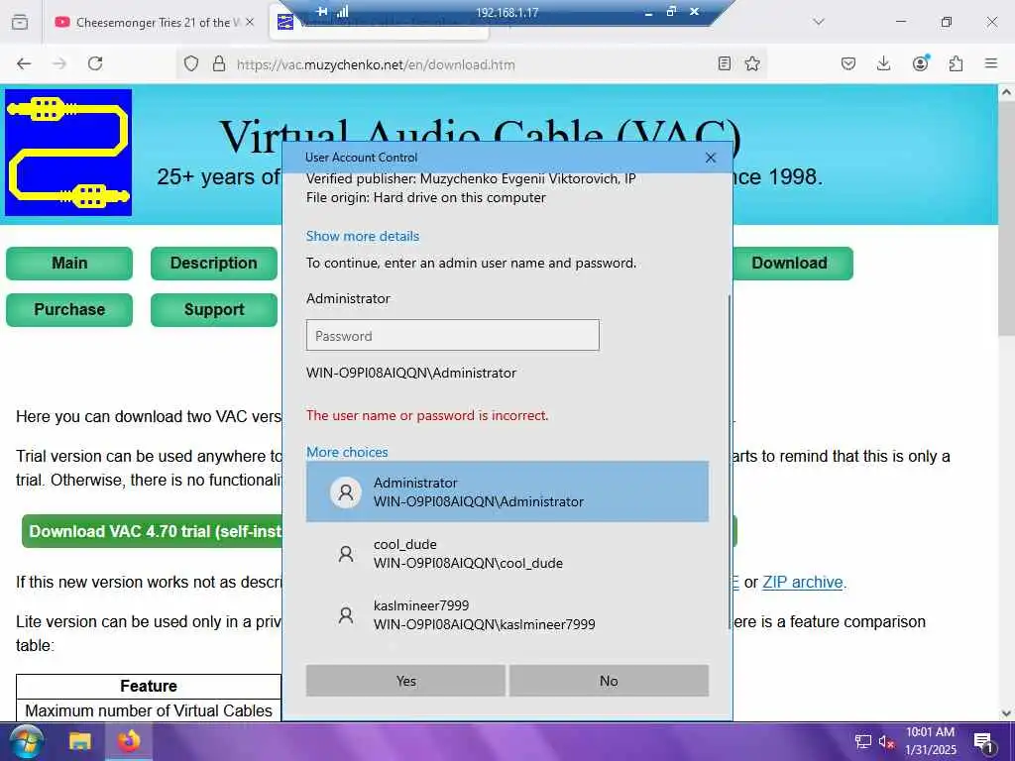The height and width of the screenshot is (761, 1015).
Task: Click the Firefox forward arrow
Action: pos(59,63)
